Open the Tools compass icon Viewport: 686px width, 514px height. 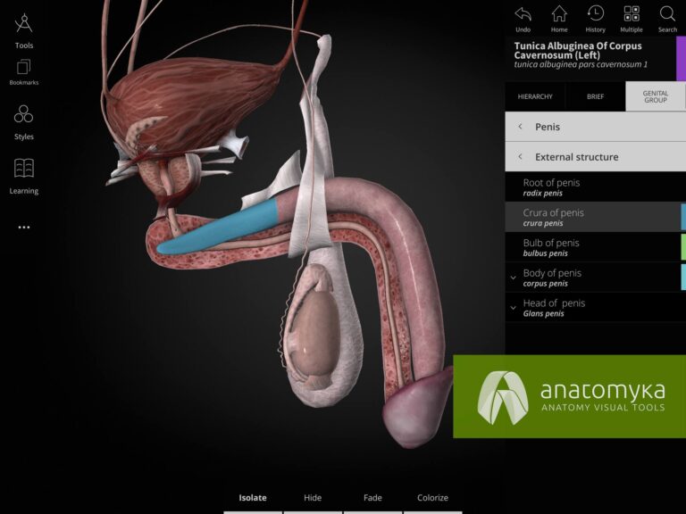tap(24, 24)
